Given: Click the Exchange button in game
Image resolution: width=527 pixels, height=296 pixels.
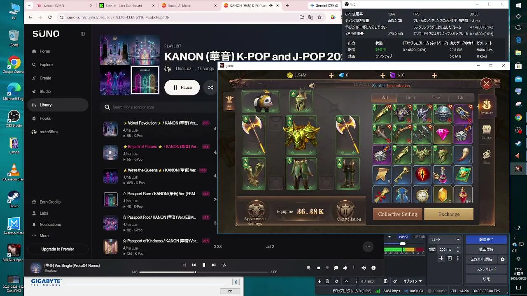Looking at the screenshot, I should (x=449, y=214).
